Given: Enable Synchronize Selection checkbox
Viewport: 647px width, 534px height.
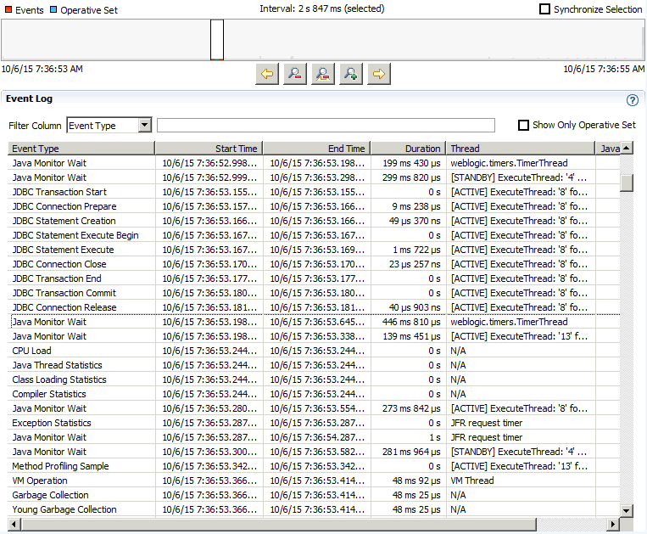Looking at the screenshot, I should point(544,9).
